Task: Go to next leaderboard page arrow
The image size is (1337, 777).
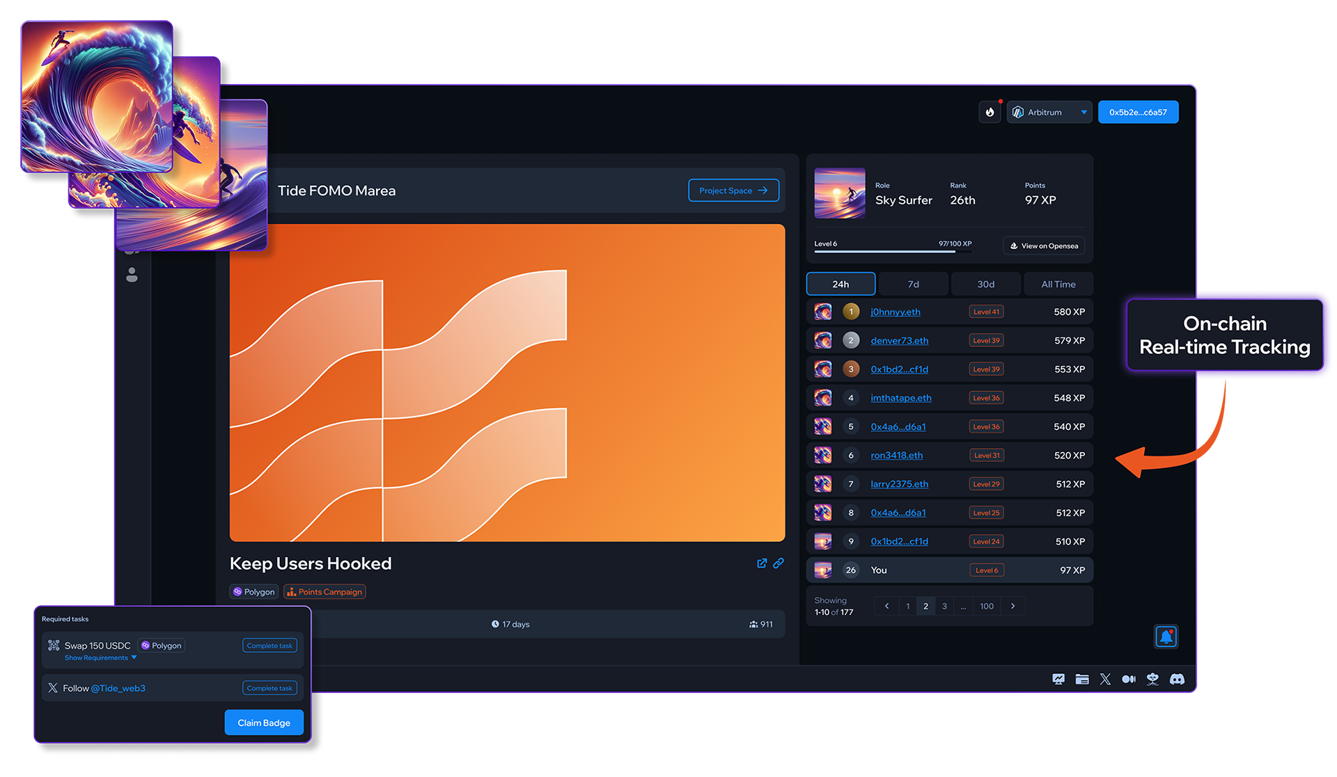Action: click(1013, 606)
